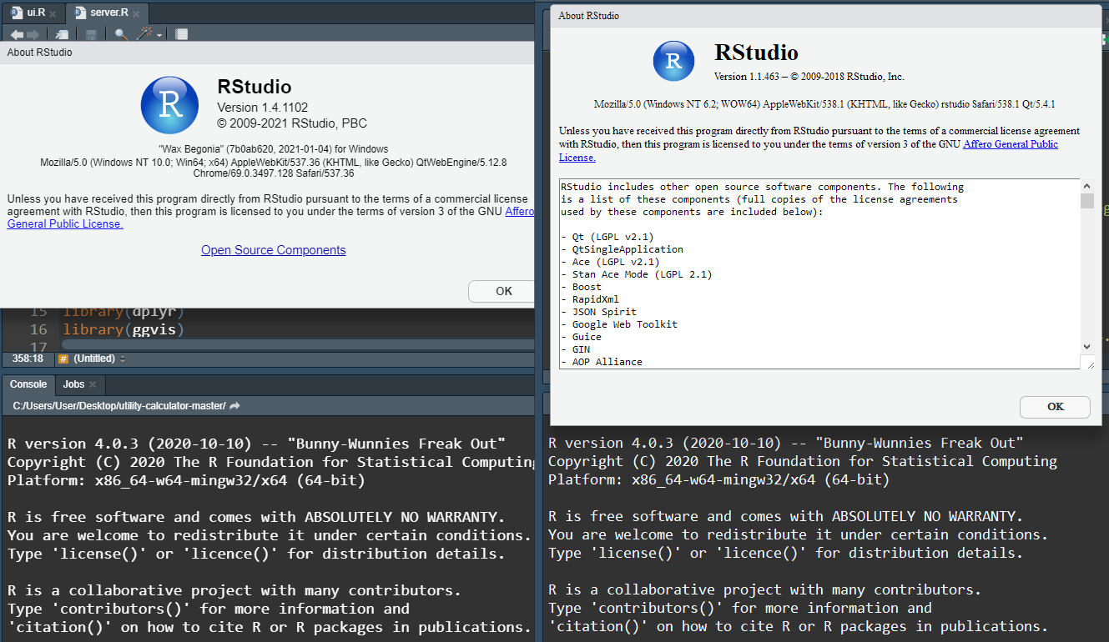
Task: Click 'R version 4.0.3' line in left console
Action: (x=256, y=444)
